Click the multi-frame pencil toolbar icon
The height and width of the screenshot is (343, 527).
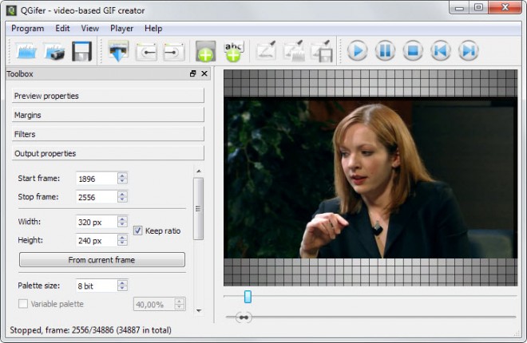[294, 51]
